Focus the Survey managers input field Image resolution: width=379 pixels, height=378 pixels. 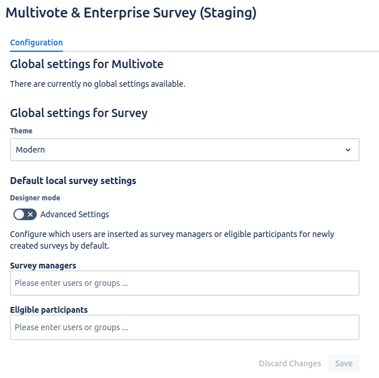[184, 283]
